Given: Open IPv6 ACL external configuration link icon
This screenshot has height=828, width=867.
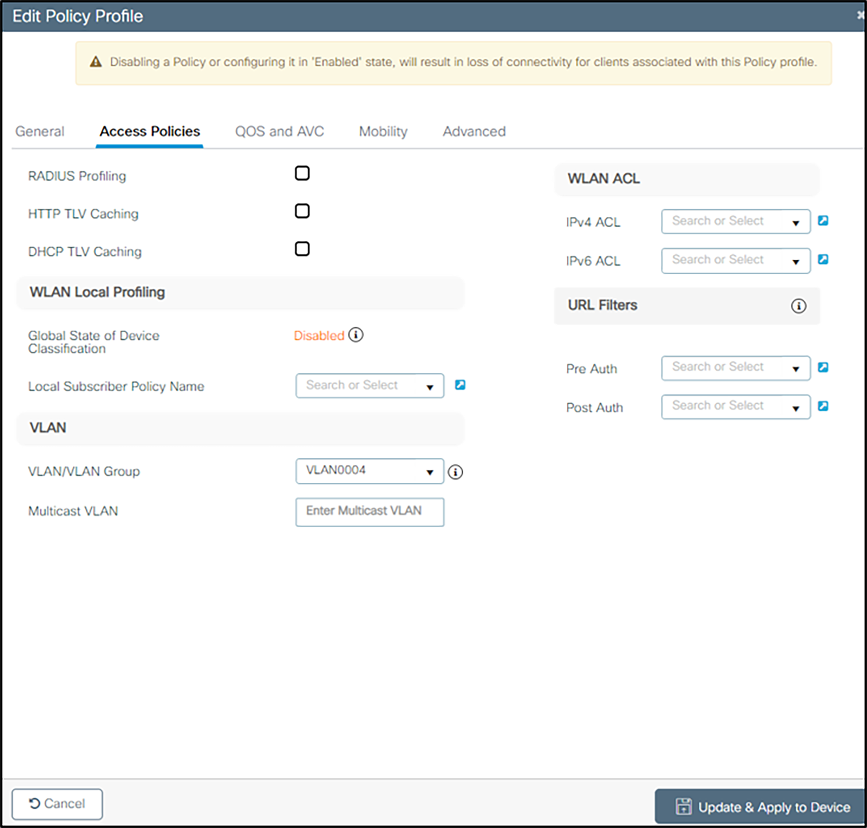Looking at the screenshot, I should click(823, 260).
